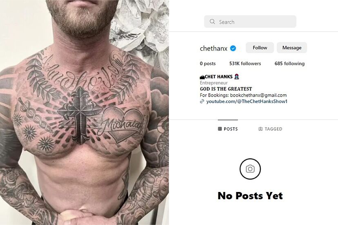Open youtube.com/@TheChetHanksShow1 link

[247, 101]
